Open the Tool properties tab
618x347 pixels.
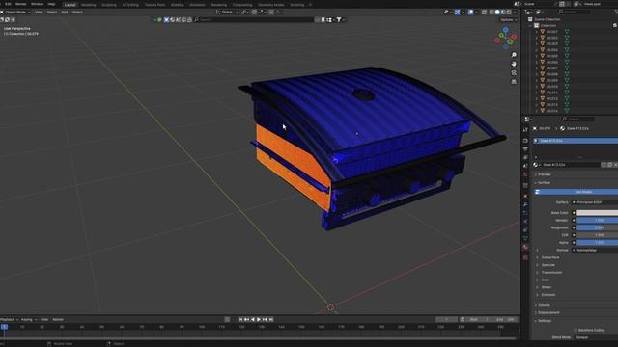tap(525, 129)
